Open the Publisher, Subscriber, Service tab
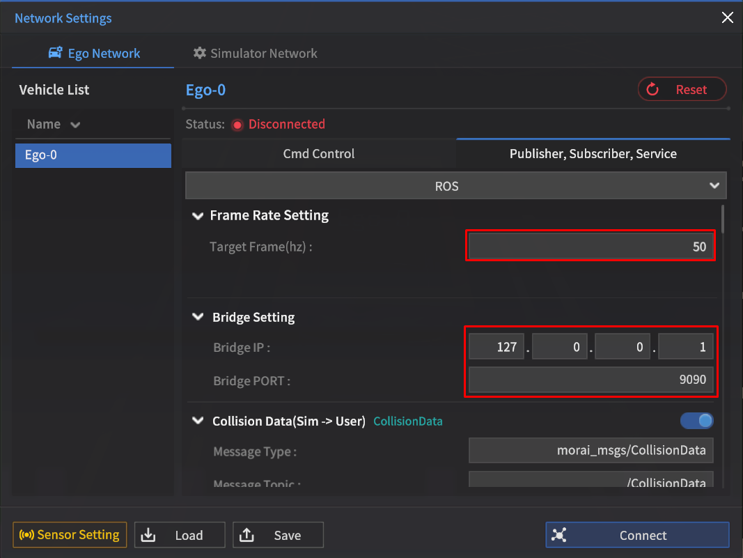 click(593, 154)
